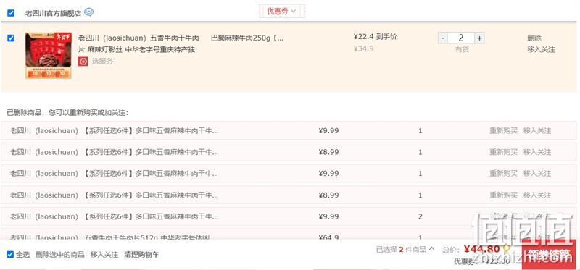The width and height of the screenshot is (580, 270).
Task: Click the red 选服务 service icon
Action: coord(83,62)
